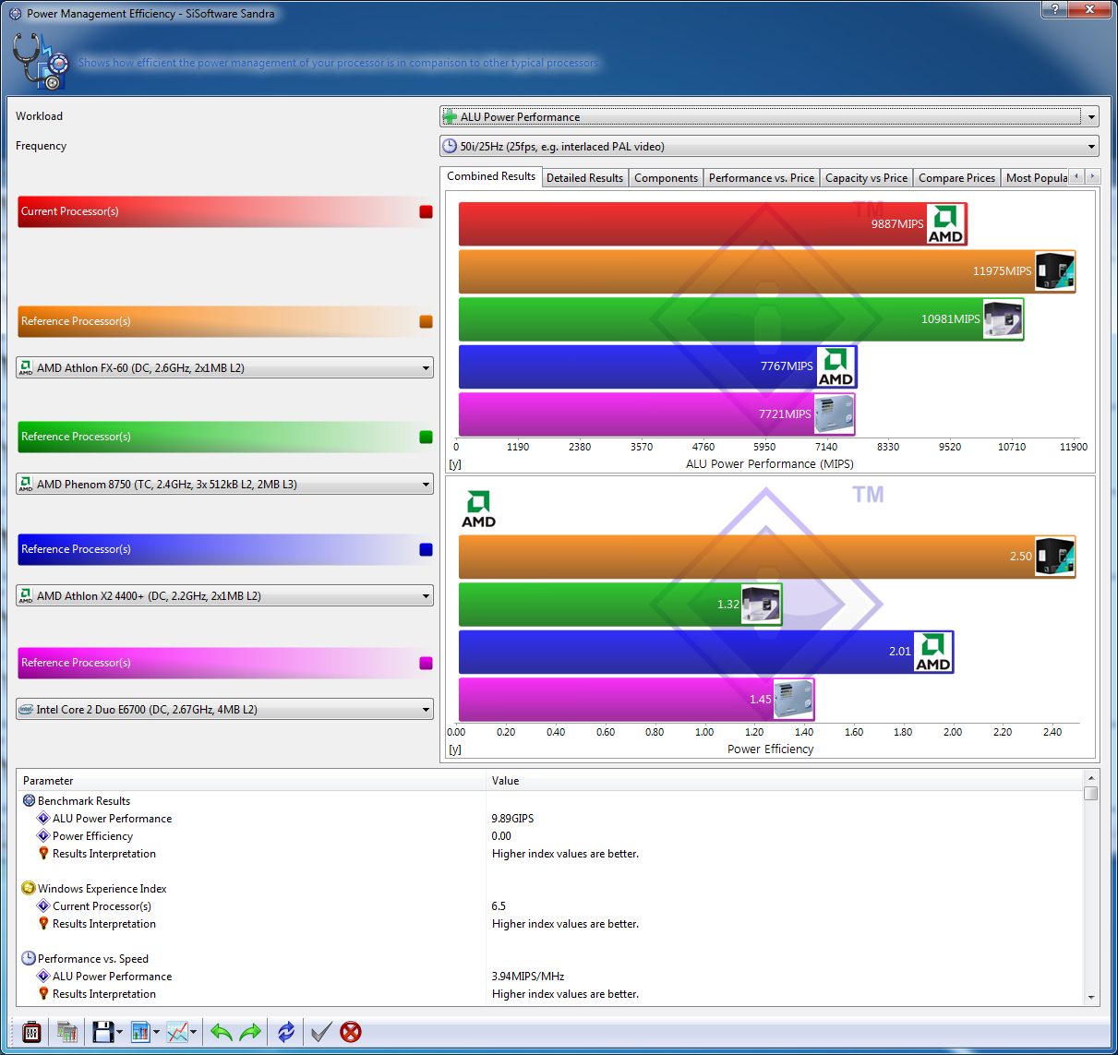Click the 6.5 Windows Experience Index value

(499, 906)
